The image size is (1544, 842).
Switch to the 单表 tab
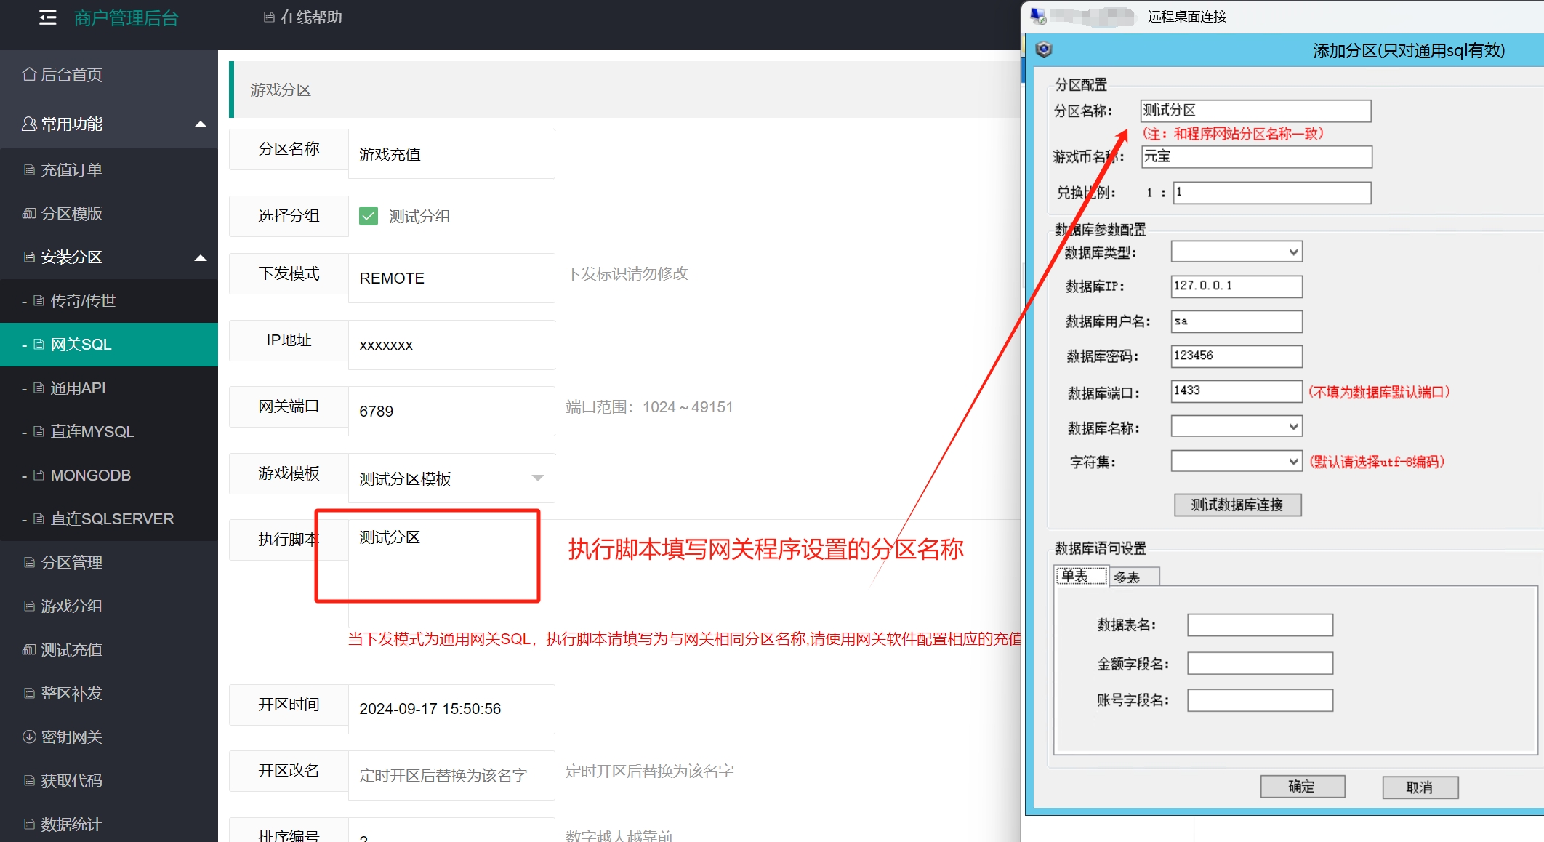coord(1081,576)
